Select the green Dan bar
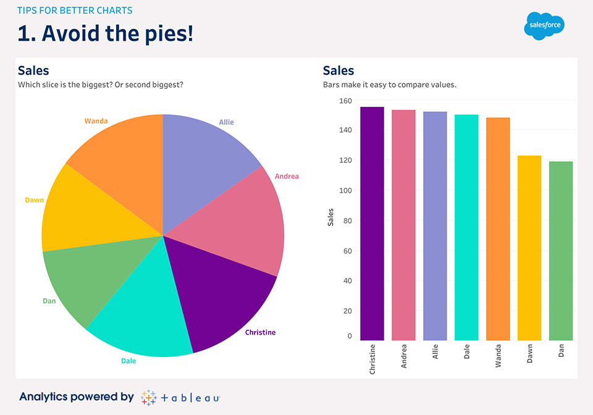The width and height of the screenshot is (593, 415). point(561,251)
